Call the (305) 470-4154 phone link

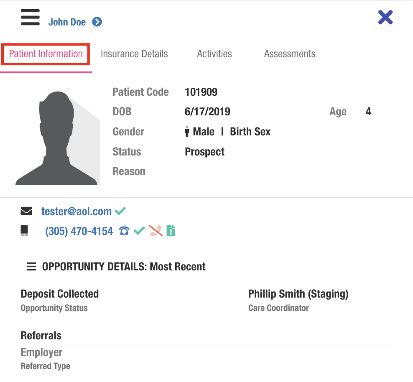(79, 231)
